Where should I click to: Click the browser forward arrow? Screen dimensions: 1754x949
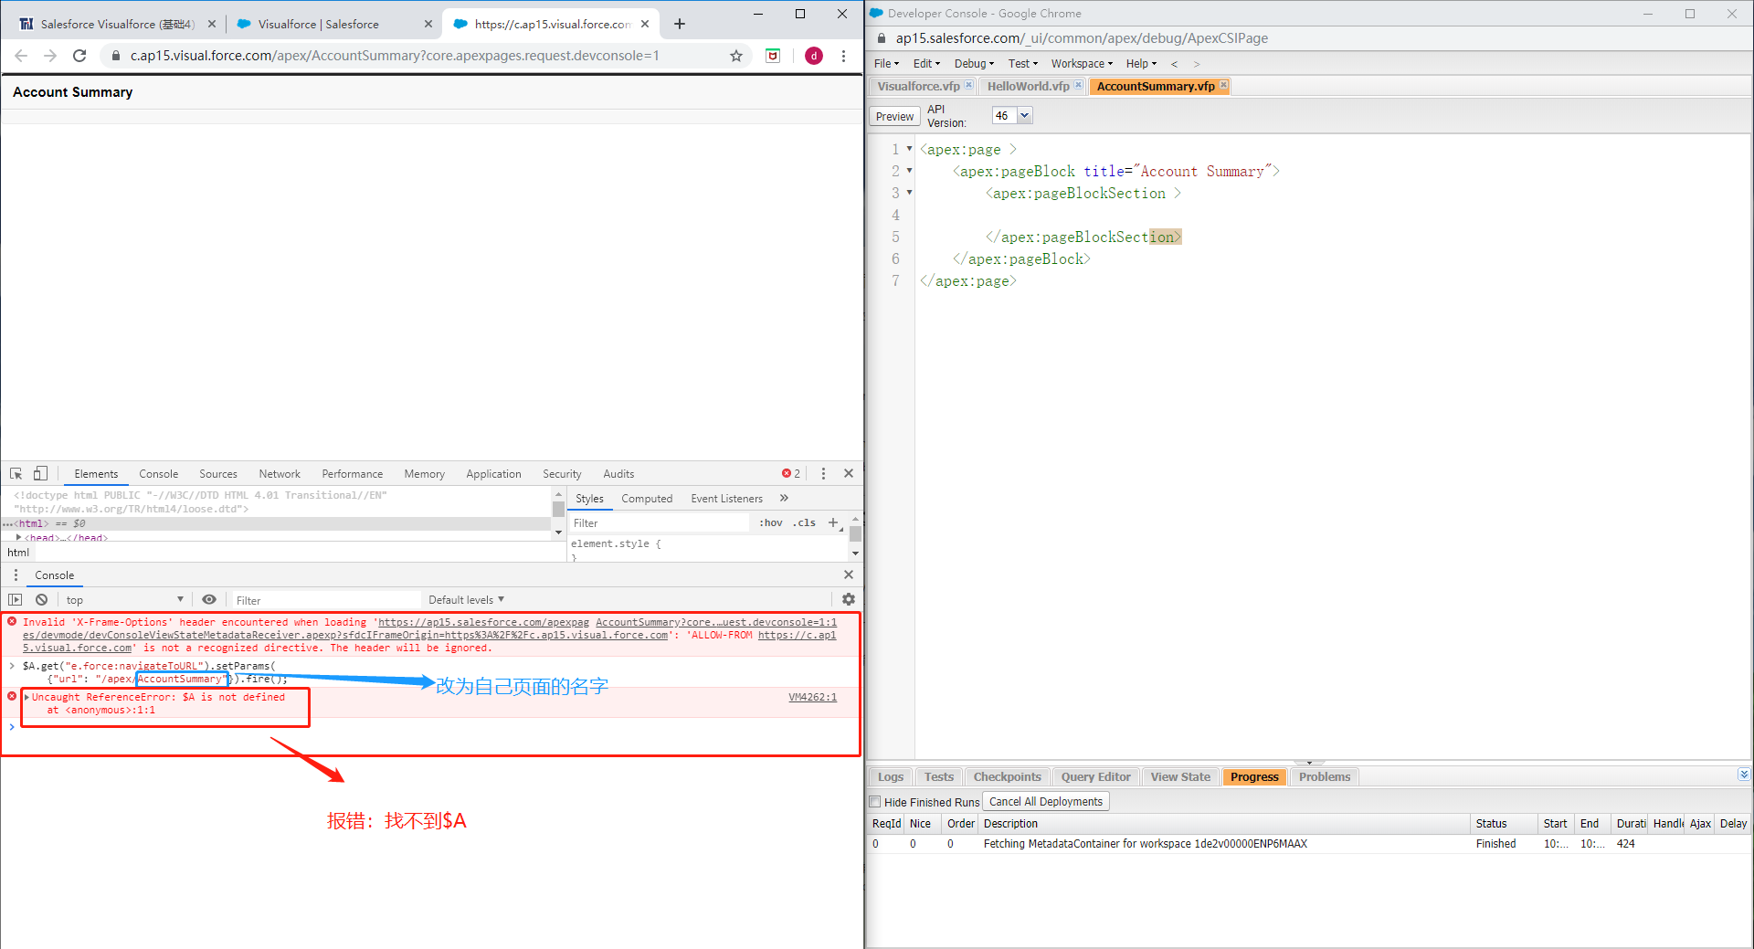[50, 56]
